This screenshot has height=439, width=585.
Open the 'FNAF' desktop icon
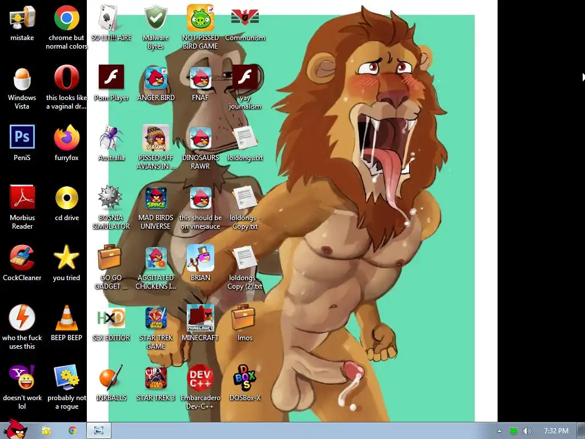coord(201,78)
